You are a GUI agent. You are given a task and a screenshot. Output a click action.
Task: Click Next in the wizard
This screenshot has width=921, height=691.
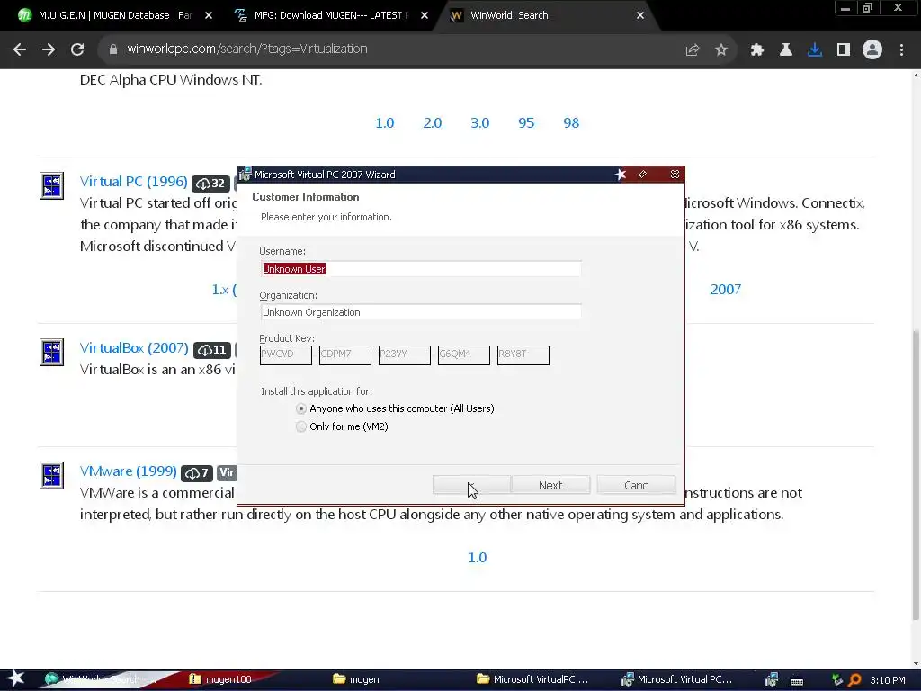(x=550, y=485)
